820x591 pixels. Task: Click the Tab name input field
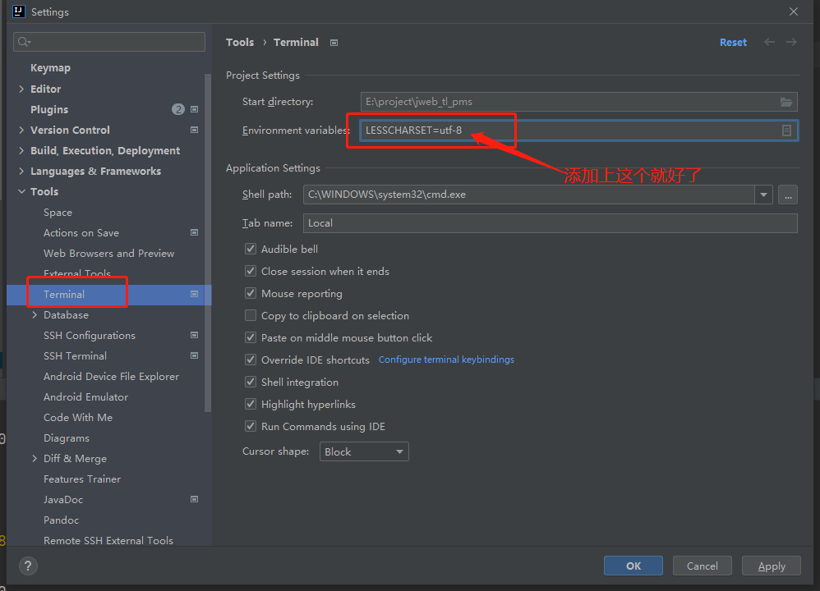coord(551,222)
